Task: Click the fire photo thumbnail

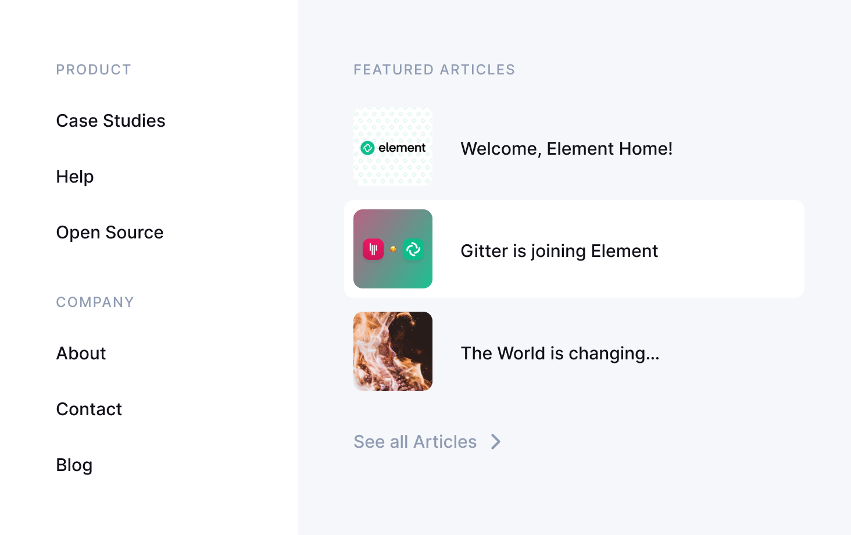Action: click(x=393, y=351)
